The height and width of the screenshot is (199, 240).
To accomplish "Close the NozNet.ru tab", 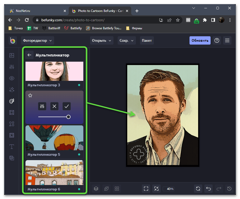I will (x=65, y=11).
